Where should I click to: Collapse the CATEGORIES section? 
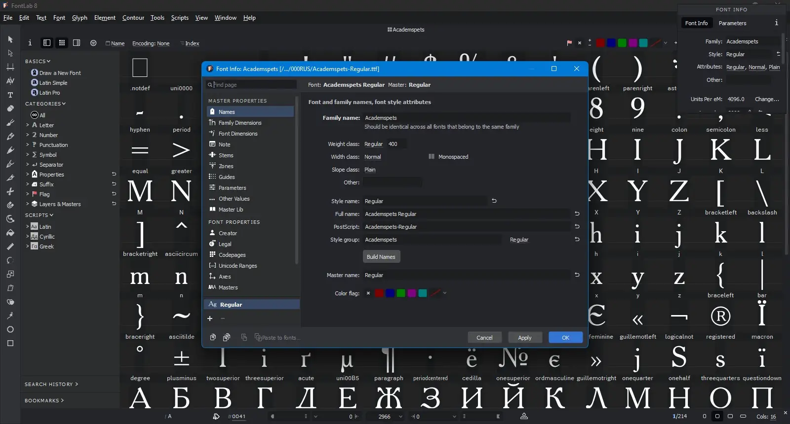[45, 104]
